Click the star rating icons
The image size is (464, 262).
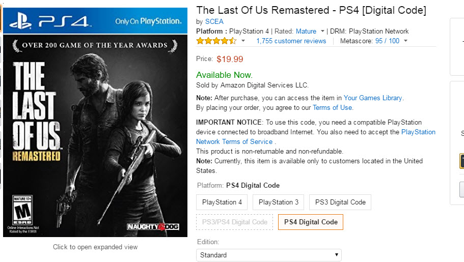tap(216, 41)
